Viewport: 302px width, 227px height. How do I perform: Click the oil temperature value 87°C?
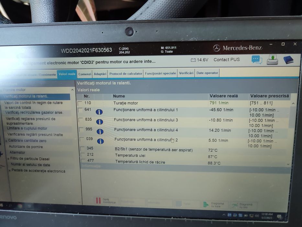(x=212, y=157)
